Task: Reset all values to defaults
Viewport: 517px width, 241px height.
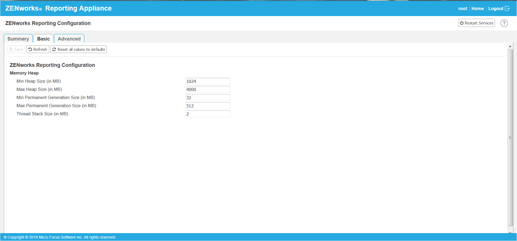Action: (x=79, y=49)
